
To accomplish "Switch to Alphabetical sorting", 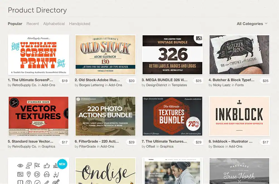I will pyautogui.click(x=54, y=24).
